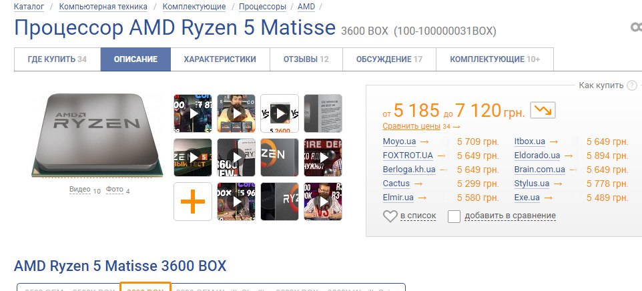This screenshot has width=642, height=291.
Task: Click the arrow next to Moyo.ua
Action: 424,141
